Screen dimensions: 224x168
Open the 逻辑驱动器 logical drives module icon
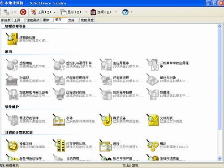(12, 39)
